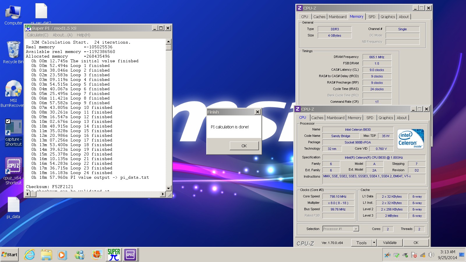Image resolution: width=466 pixels, height=262 pixels.
Task: Click the front CPU-Z window Z logo icon
Action: coord(297,109)
